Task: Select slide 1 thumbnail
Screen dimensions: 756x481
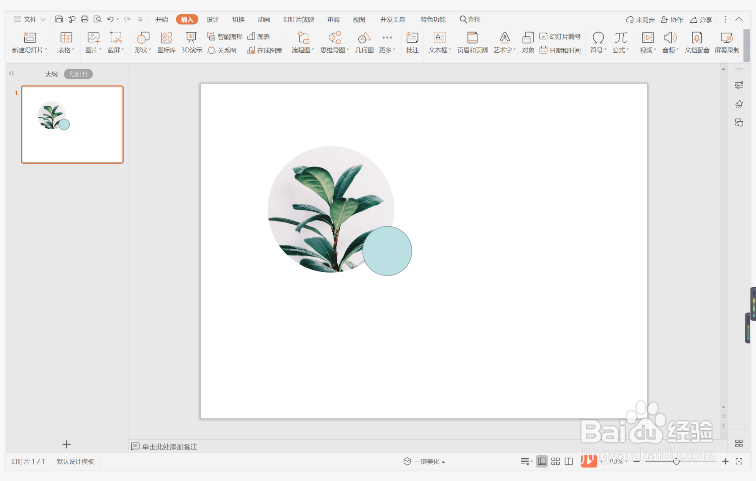Action: (72, 125)
